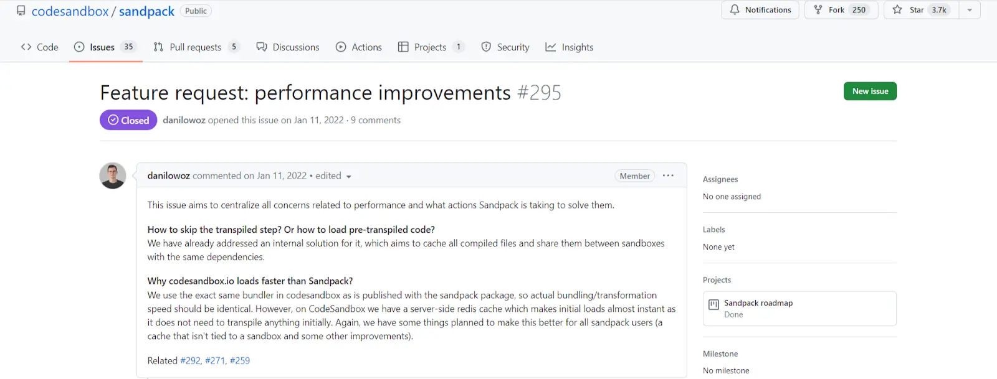Select the Discussions speech bubble icon
997x379 pixels.
262,46
